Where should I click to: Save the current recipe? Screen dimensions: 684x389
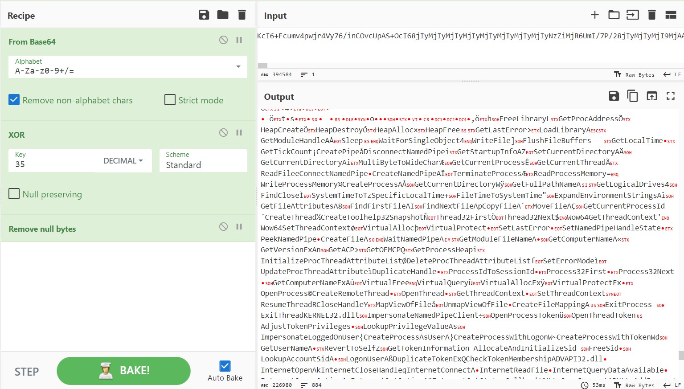(x=204, y=15)
